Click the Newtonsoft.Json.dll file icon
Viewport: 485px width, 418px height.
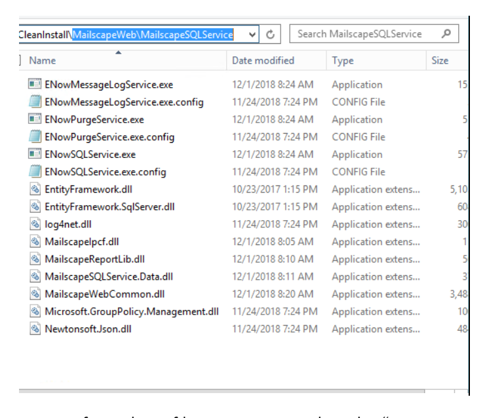[35, 329]
